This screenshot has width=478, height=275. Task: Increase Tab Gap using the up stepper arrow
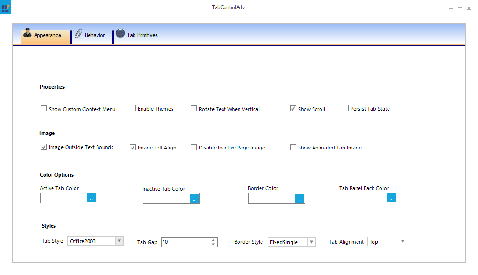pyautogui.click(x=214, y=240)
